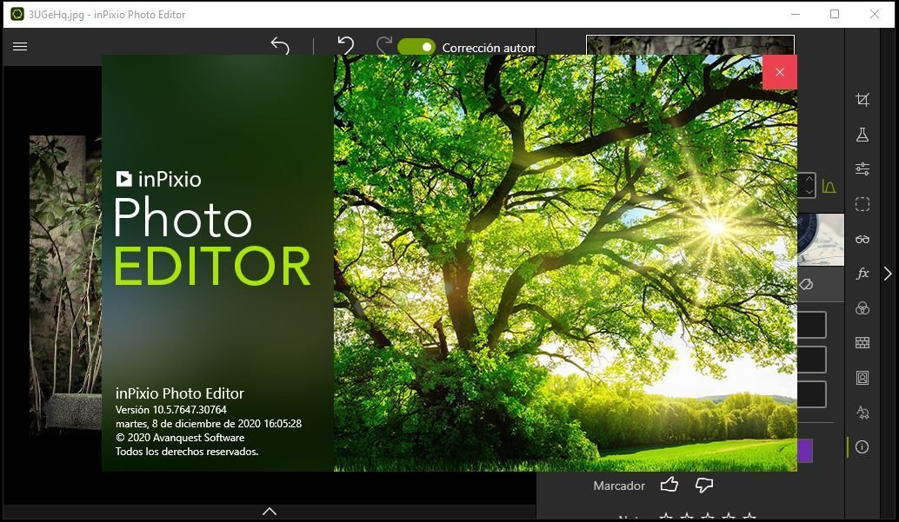Screen dimensions: 899x522
Task: Click the 'inPixio Photo Editor' splash heading
Action: pos(179,393)
